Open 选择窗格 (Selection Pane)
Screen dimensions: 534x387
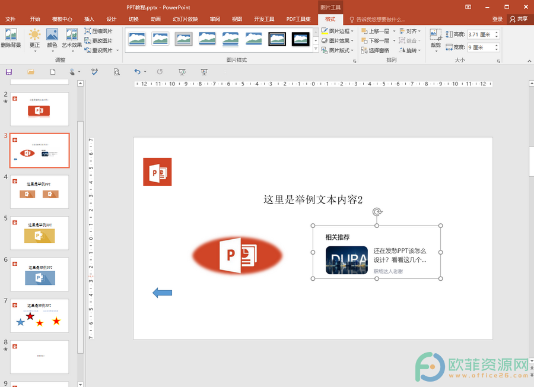point(375,50)
